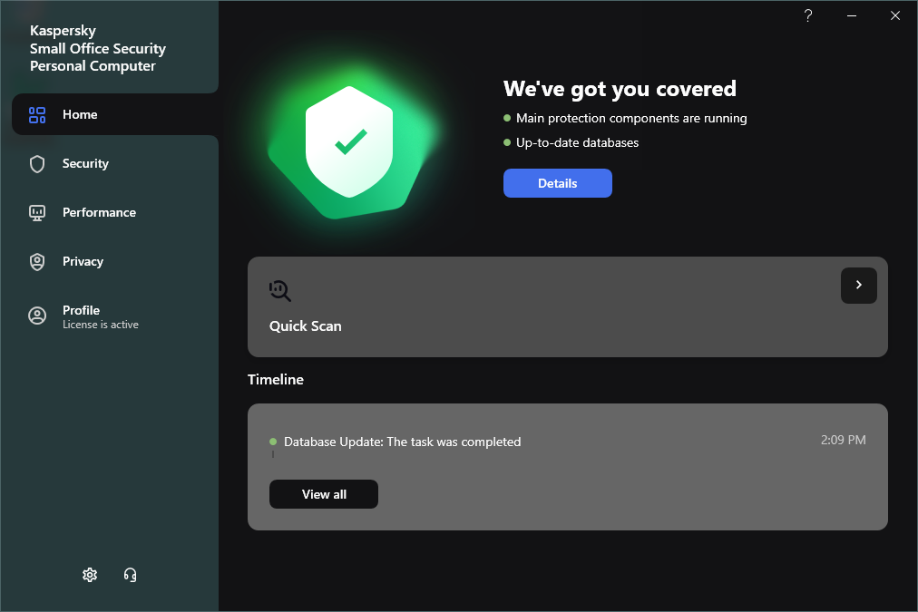The width and height of the screenshot is (918, 612).
Task: Click the Quick Scan card label
Action: (306, 326)
